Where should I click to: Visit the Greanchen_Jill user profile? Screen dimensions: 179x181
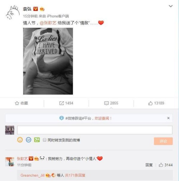point(33,175)
